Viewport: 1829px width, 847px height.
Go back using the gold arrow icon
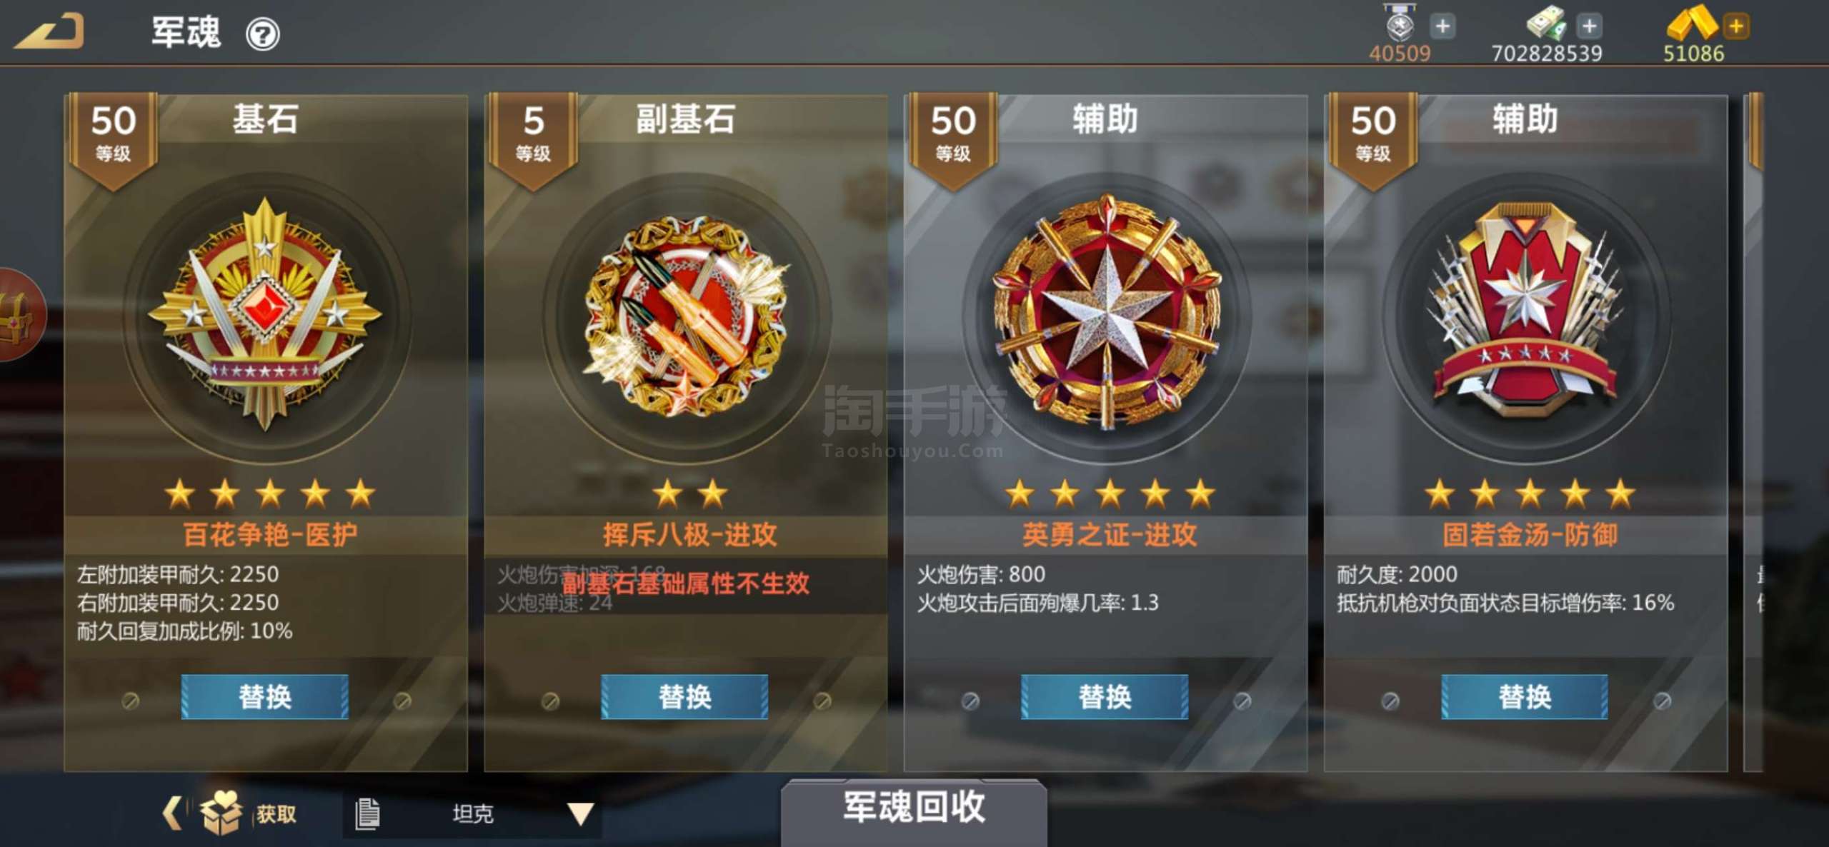49,31
